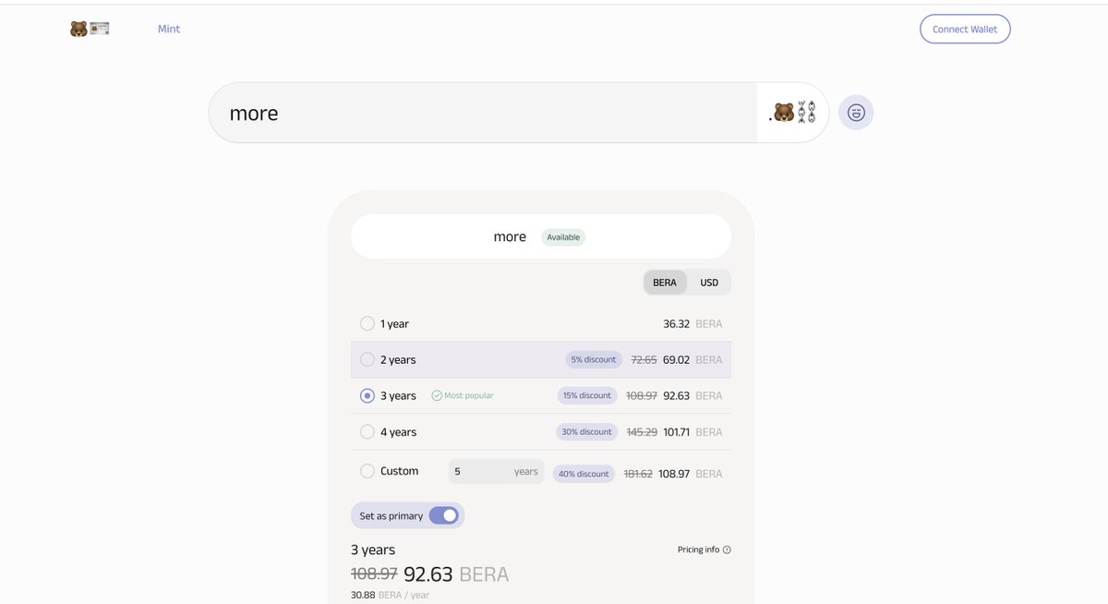Viewport: 1108px width, 604px height.
Task: Click the '3 years' summary heading
Action: pyautogui.click(x=373, y=550)
